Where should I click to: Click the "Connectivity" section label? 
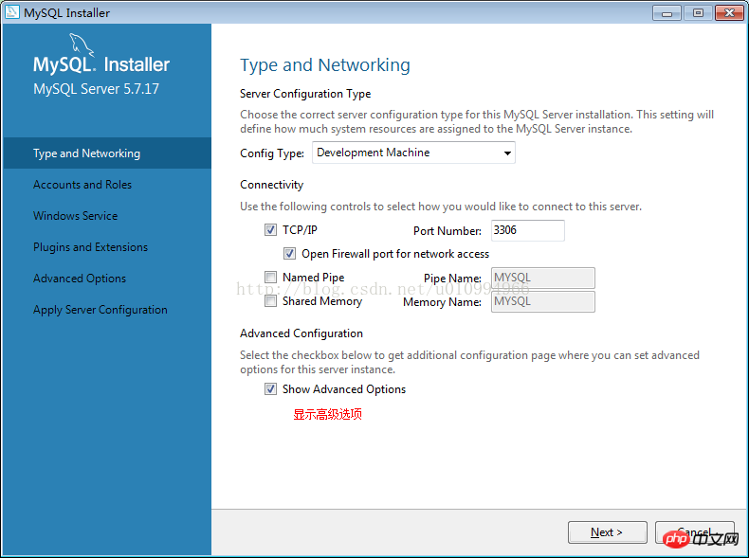pos(271,185)
